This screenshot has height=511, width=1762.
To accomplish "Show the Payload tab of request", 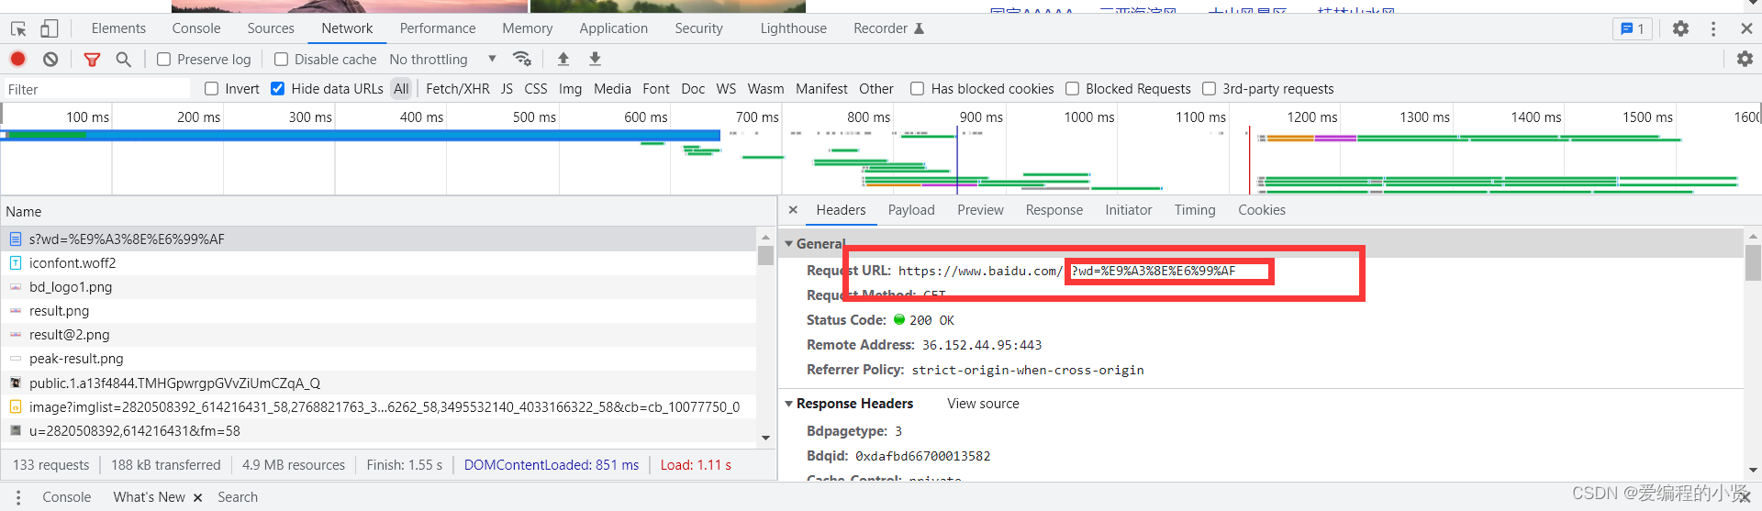I will click(x=911, y=210).
